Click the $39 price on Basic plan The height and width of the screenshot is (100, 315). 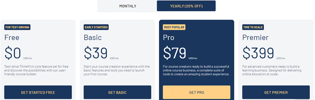[96, 53]
